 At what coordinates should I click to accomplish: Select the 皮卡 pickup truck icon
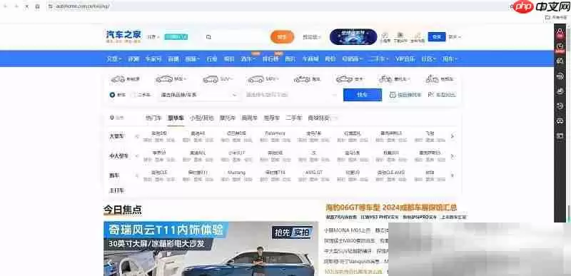click(x=344, y=79)
